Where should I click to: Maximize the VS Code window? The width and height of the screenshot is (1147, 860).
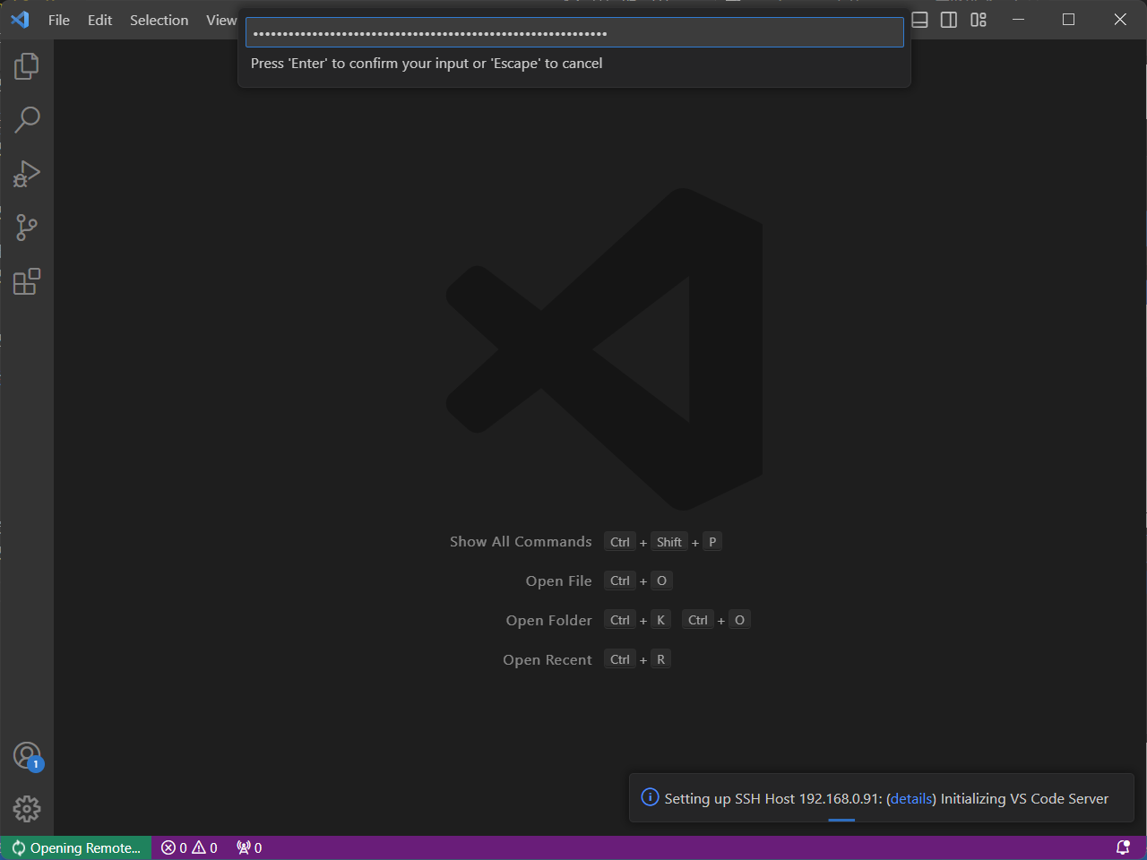tap(1068, 20)
